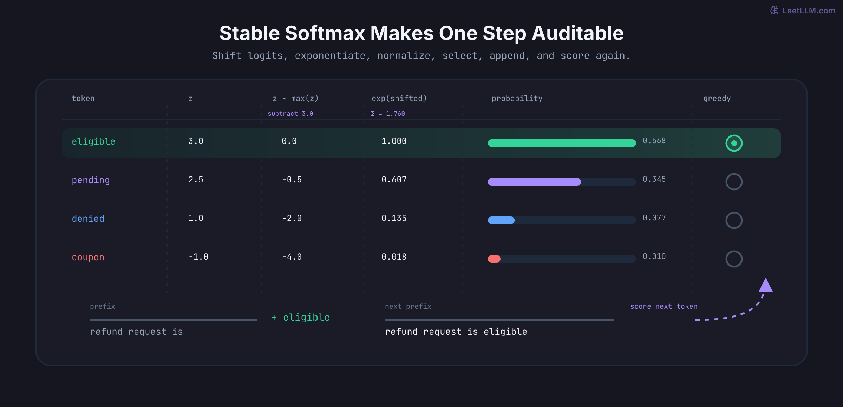Click the 'subtract 3.0' note
This screenshot has height=407, width=843.
coord(290,114)
